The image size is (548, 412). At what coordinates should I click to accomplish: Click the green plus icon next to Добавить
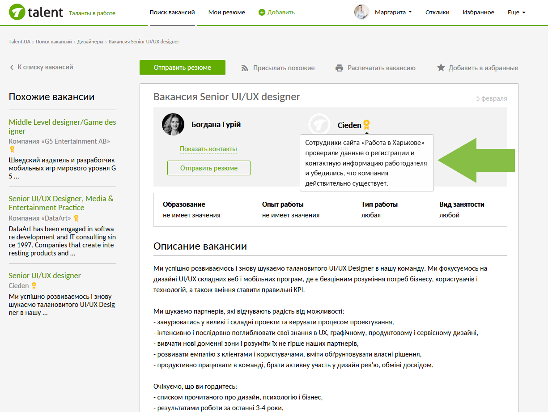pos(262,13)
